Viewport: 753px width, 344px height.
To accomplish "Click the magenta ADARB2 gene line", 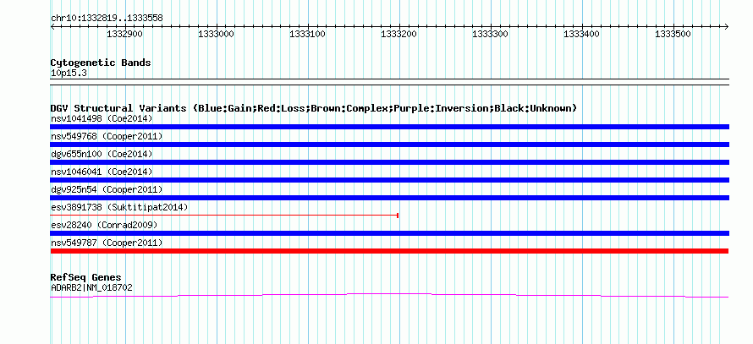I will (x=389, y=295).
